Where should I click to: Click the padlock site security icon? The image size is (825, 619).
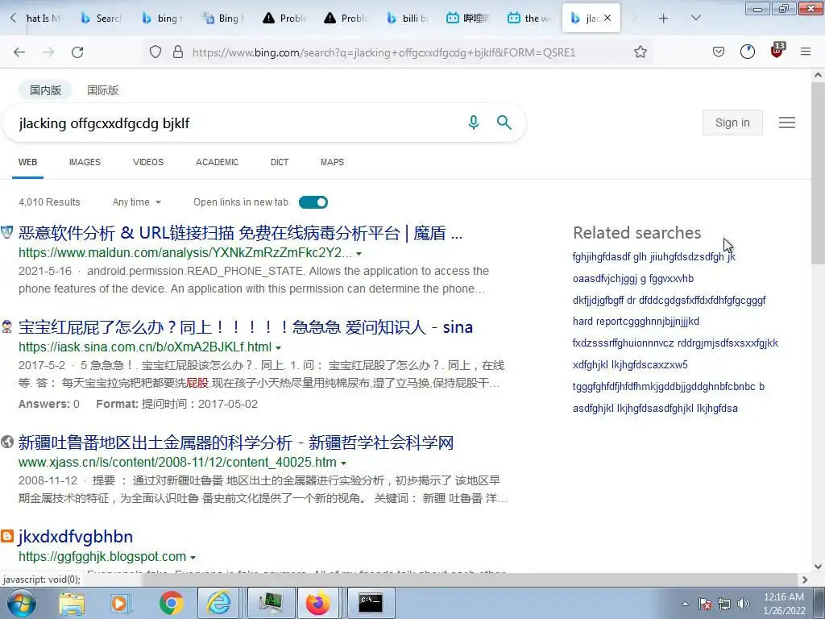pyautogui.click(x=178, y=52)
